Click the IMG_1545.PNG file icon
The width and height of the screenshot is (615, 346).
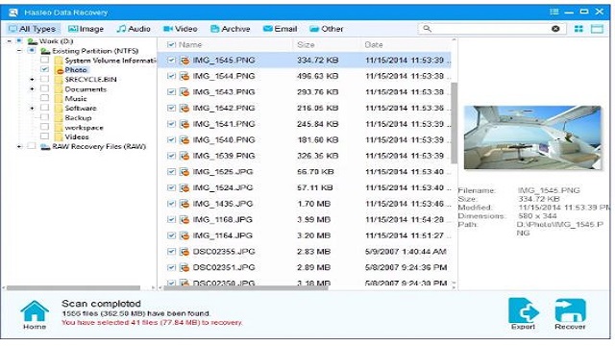tap(184, 61)
